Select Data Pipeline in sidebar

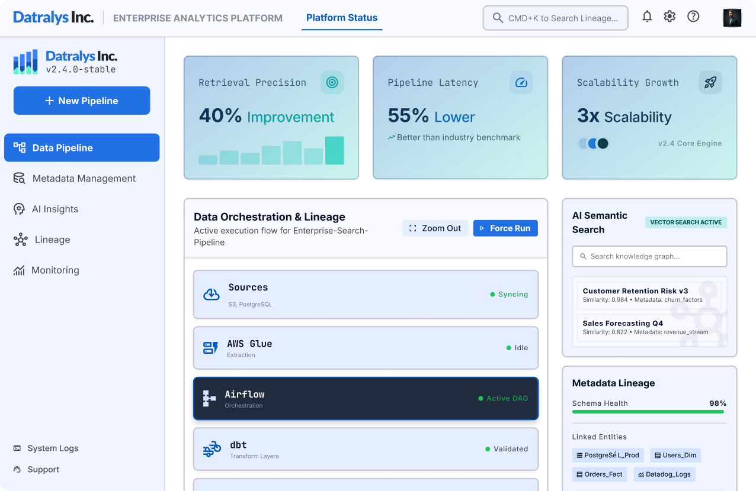82,148
